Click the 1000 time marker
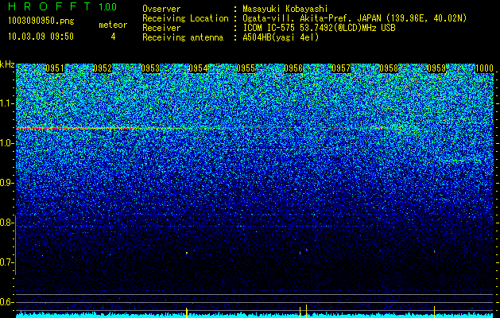This screenshot has width=500, height=318. (x=484, y=68)
